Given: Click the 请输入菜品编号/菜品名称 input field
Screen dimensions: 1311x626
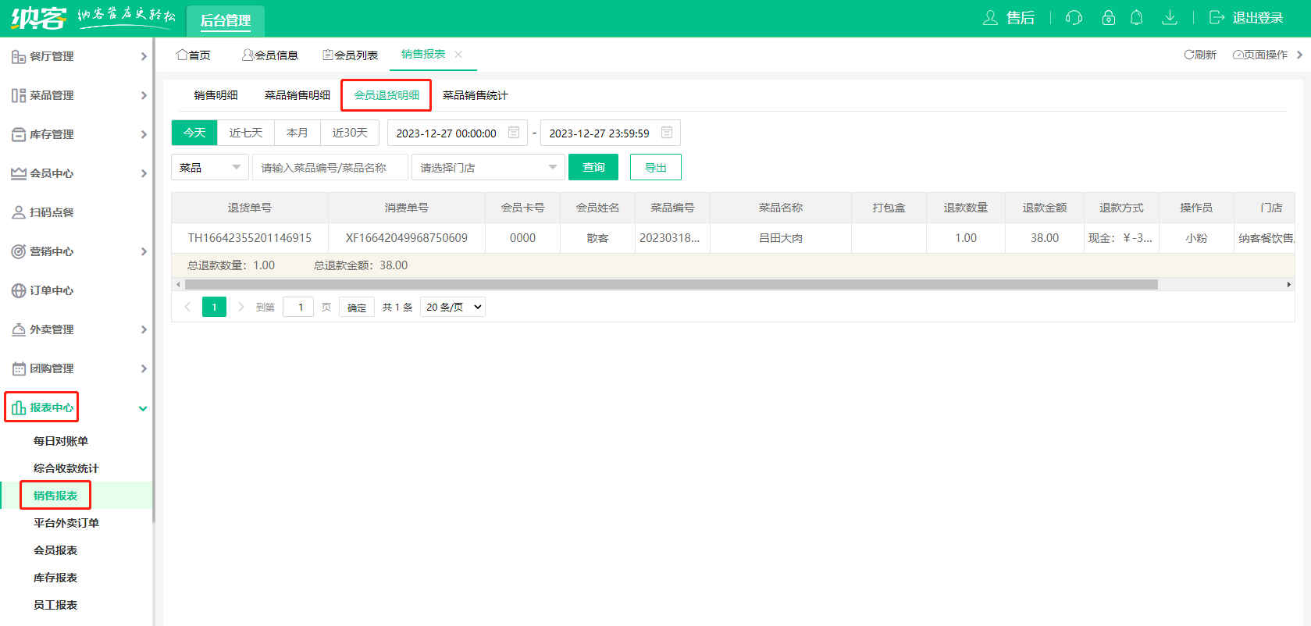Looking at the screenshot, I should 330,167.
